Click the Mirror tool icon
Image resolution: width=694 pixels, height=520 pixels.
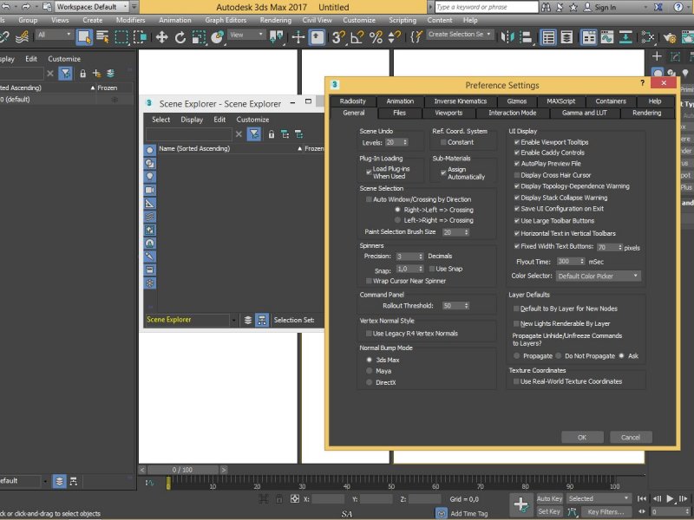pyautogui.click(x=507, y=37)
